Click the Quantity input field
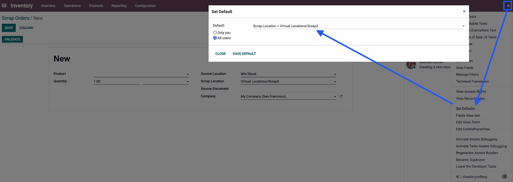This screenshot has width=513, height=182. 117,82
